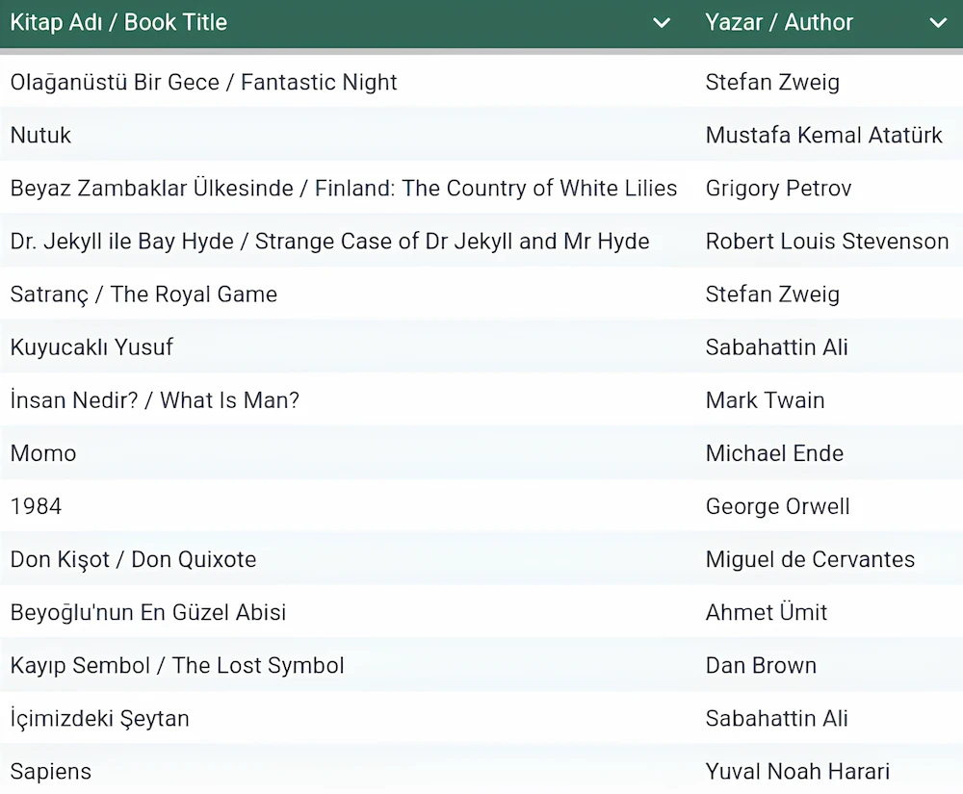Image resolution: width=963 pixels, height=794 pixels.
Task: Select the Yuval Noah Harari author cell
Action: click(797, 771)
